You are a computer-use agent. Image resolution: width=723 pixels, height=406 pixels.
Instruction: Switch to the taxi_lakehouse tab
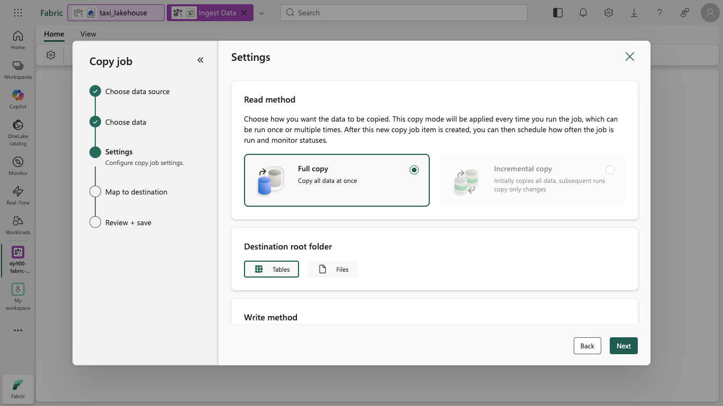116,13
